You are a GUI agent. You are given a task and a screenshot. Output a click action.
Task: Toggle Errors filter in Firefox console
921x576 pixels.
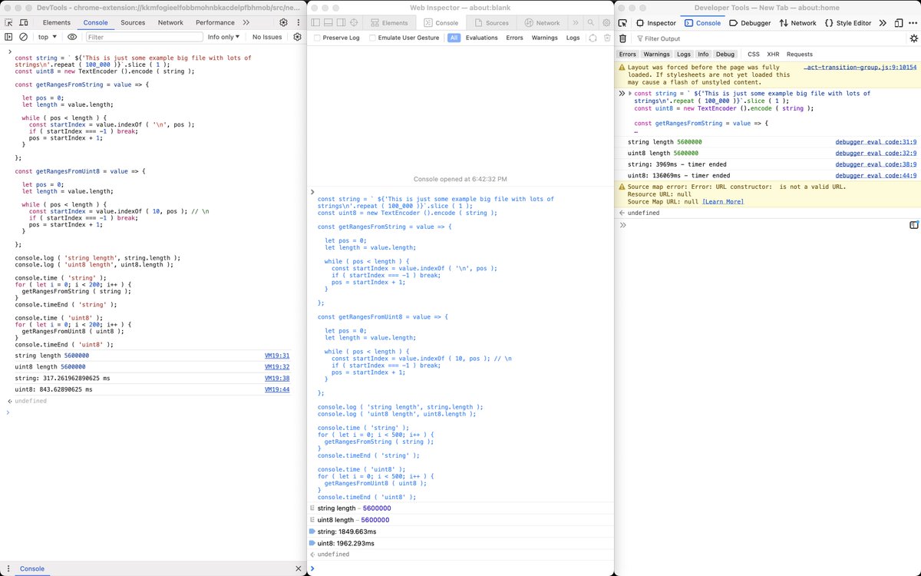pyautogui.click(x=627, y=55)
